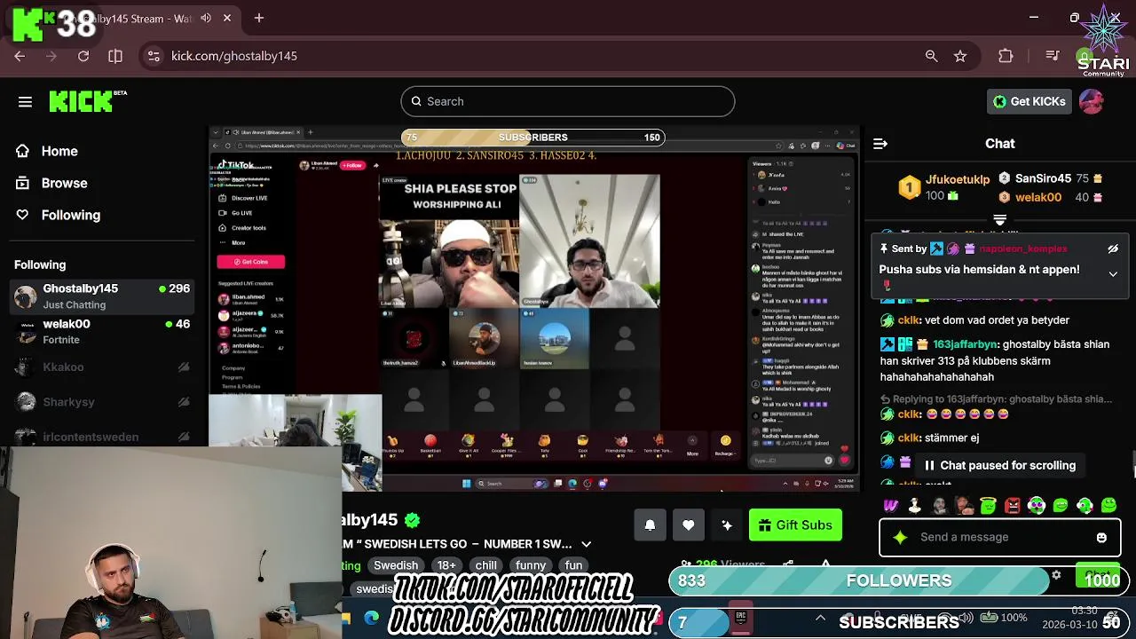The image size is (1136, 639).
Task: Click the funny tag
Action: [531, 565]
